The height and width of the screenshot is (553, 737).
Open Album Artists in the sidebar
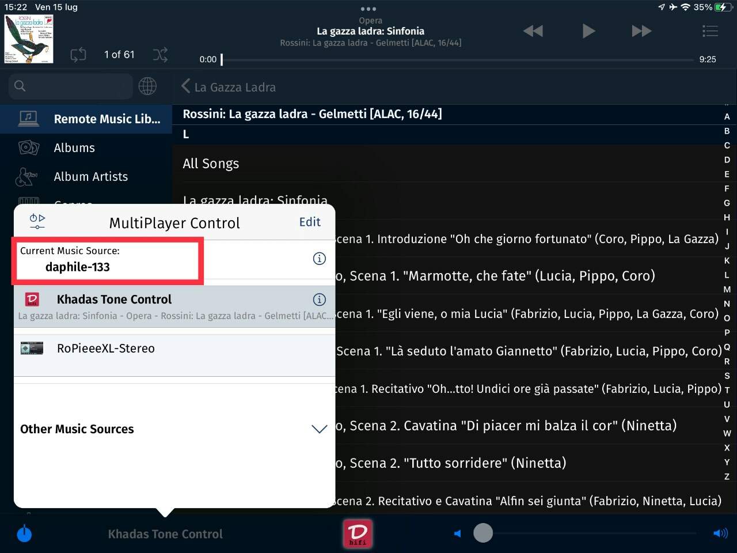pos(86,177)
